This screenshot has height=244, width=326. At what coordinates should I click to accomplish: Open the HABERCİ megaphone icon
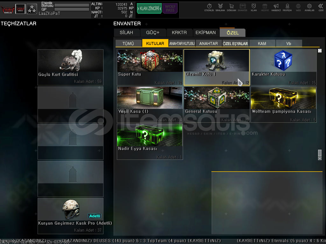pyautogui.click(x=276, y=8)
